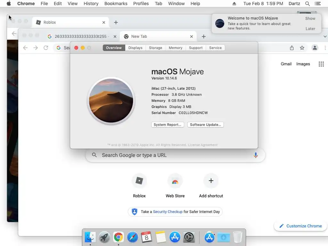
Task: Open the Bookmarks menu
Action: (x=116, y=4)
